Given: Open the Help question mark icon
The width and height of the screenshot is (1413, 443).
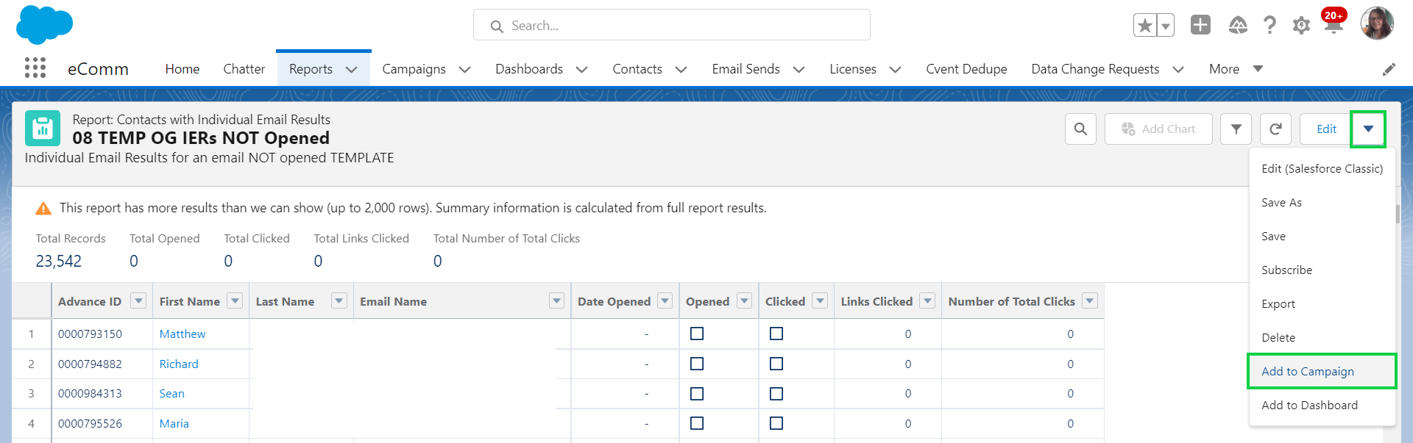Looking at the screenshot, I should pos(1269,25).
